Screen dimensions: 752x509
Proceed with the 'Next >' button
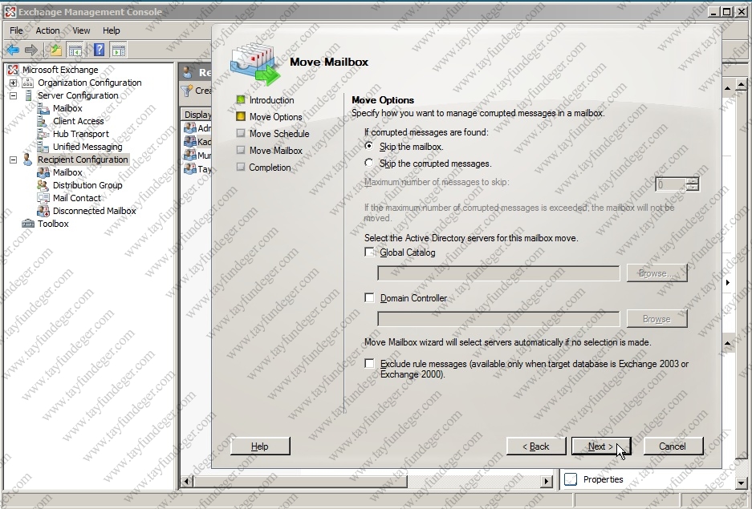(601, 446)
